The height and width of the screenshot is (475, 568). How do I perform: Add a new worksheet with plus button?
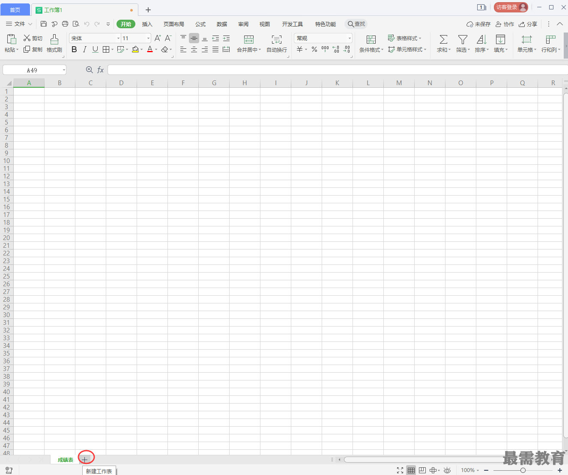pos(85,460)
